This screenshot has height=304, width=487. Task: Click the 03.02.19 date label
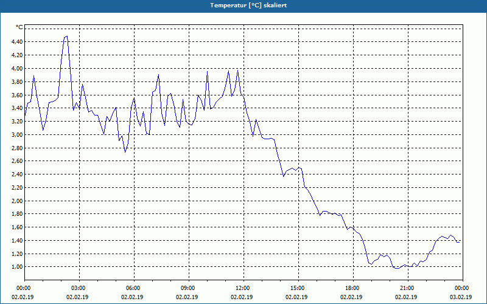pos(461,297)
